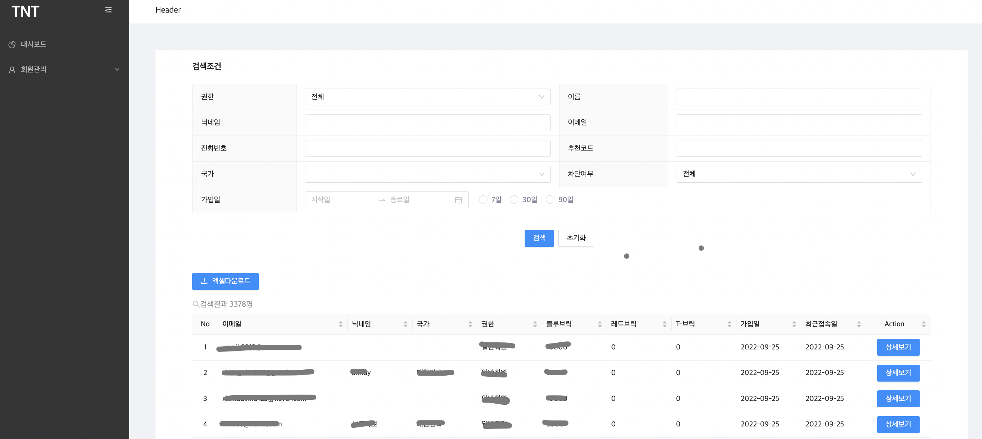982x439 pixels.
Task: Sort the table by 이메일 column arrows
Action: tap(340, 324)
